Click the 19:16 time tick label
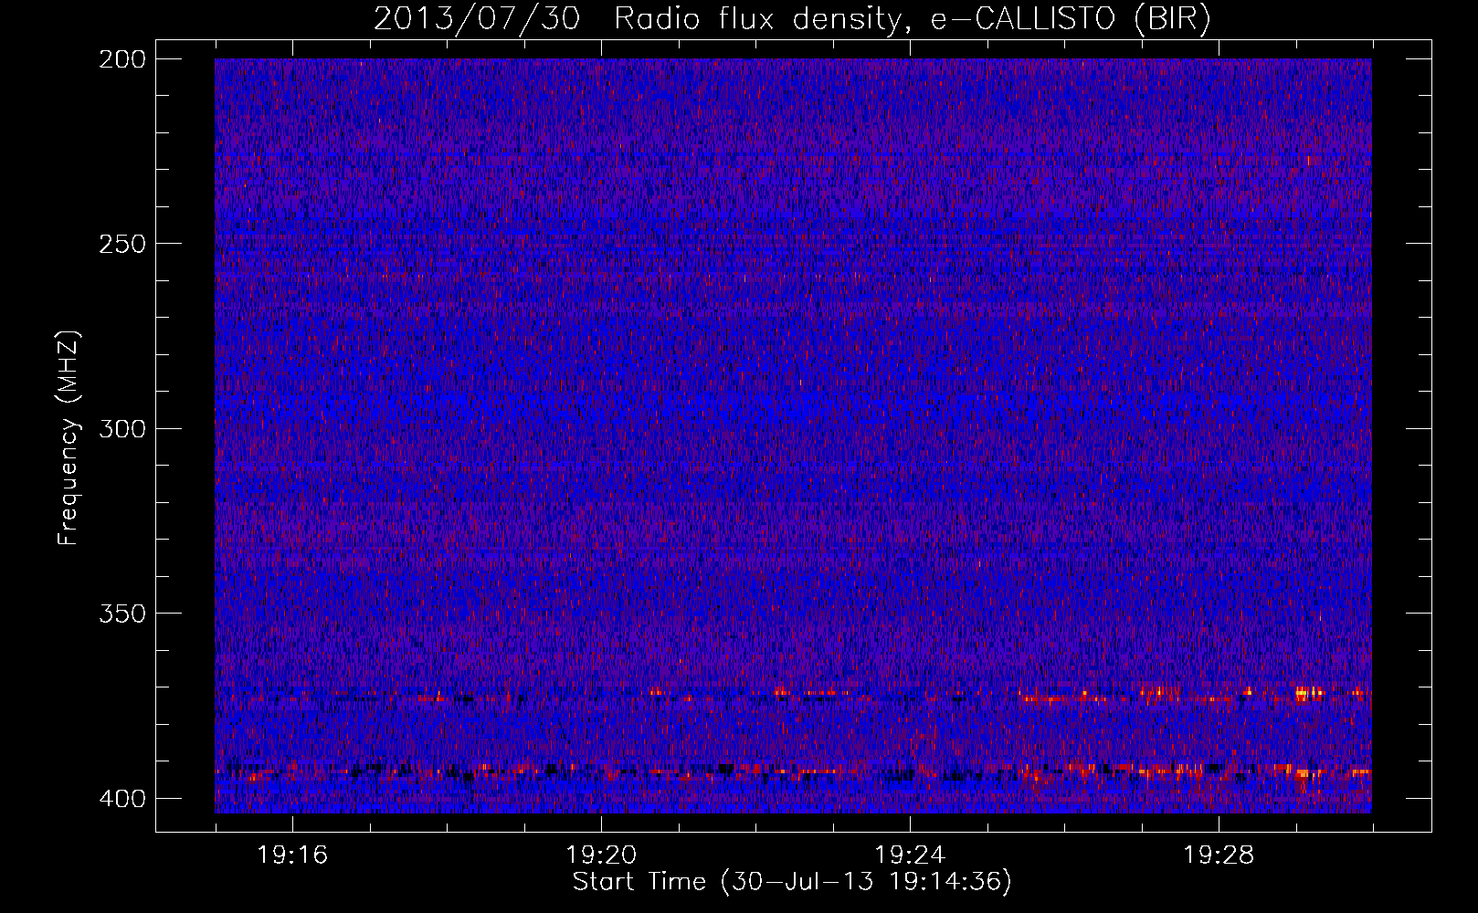The image size is (1478, 913). [x=292, y=855]
